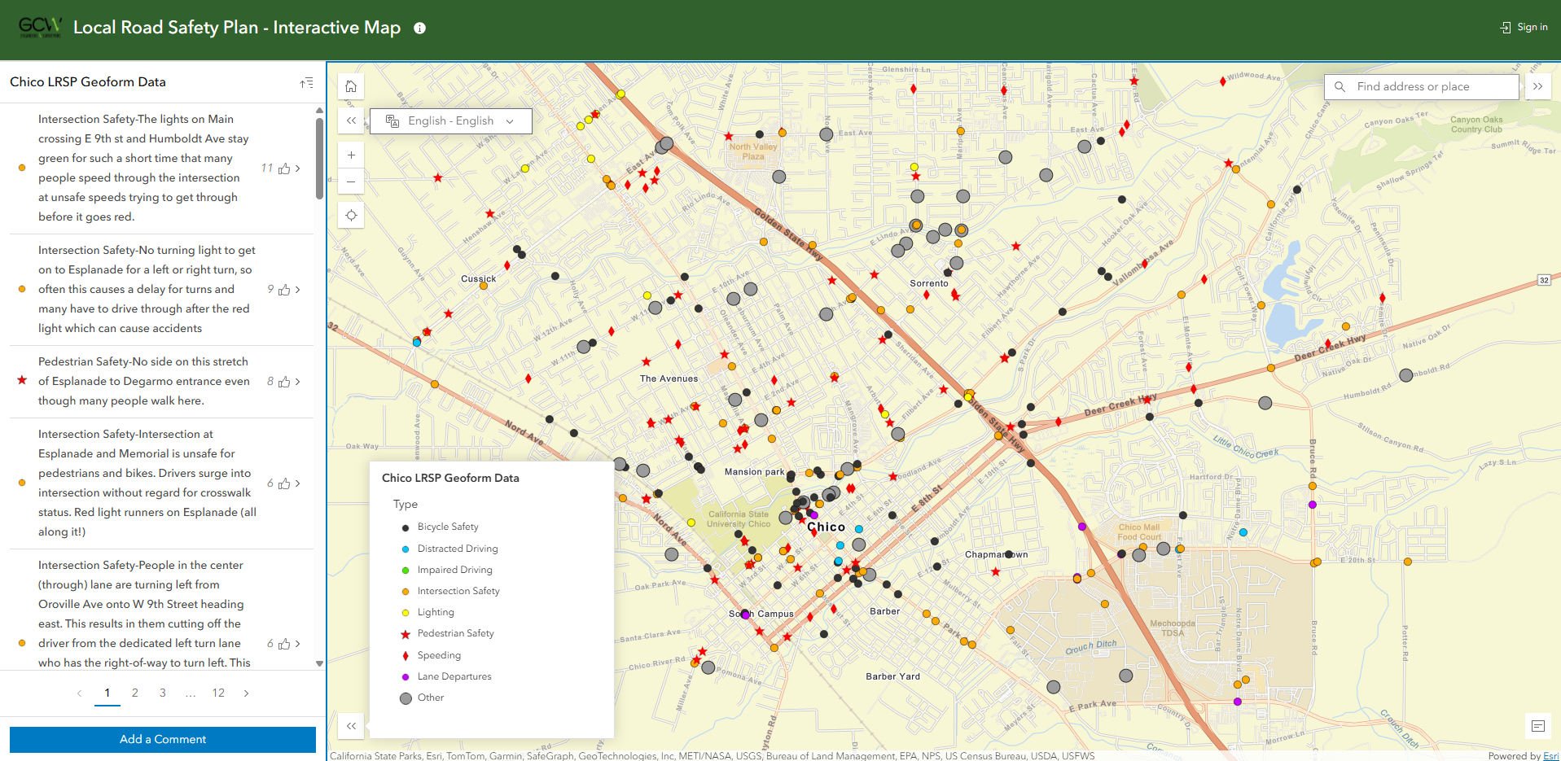Click the Find address or place field
Image resolution: width=1561 pixels, height=761 pixels.
coord(1429,86)
